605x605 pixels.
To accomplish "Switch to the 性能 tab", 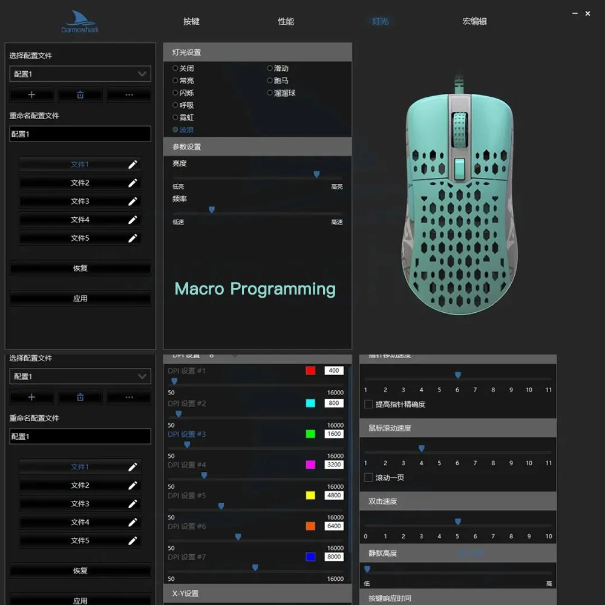I will pyautogui.click(x=286, y=21).
